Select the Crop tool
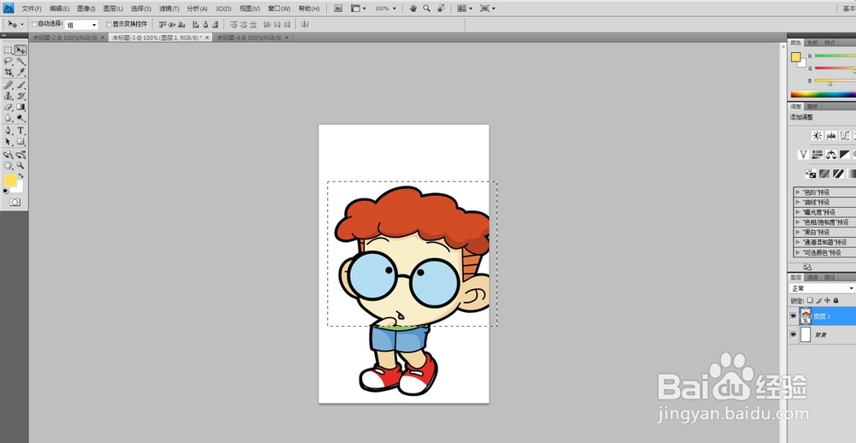This screenshot has width=856, height=443. 9,72
